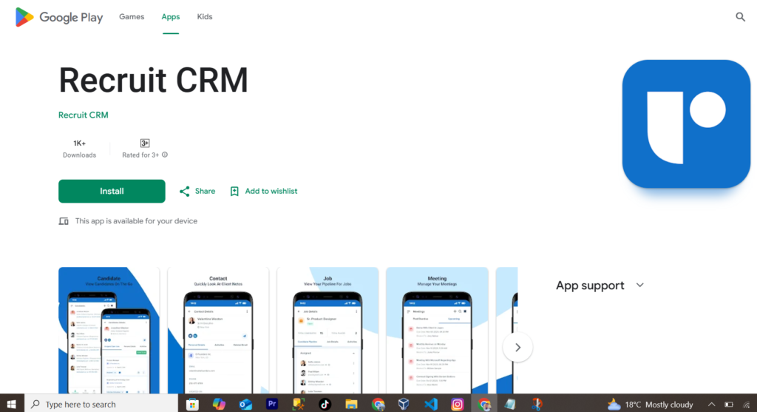
Task: Show hidden system tray icons
Action: (x=712, y=405)
